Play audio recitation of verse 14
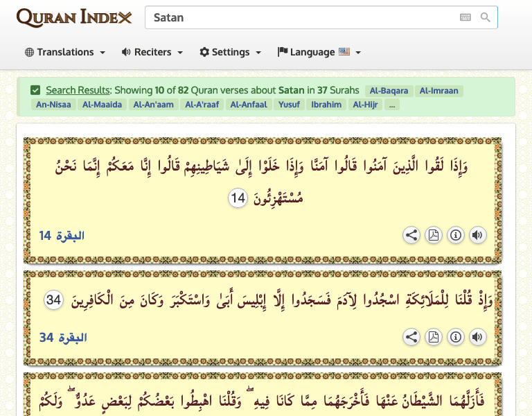532x416 pixels. pos(477,235)
